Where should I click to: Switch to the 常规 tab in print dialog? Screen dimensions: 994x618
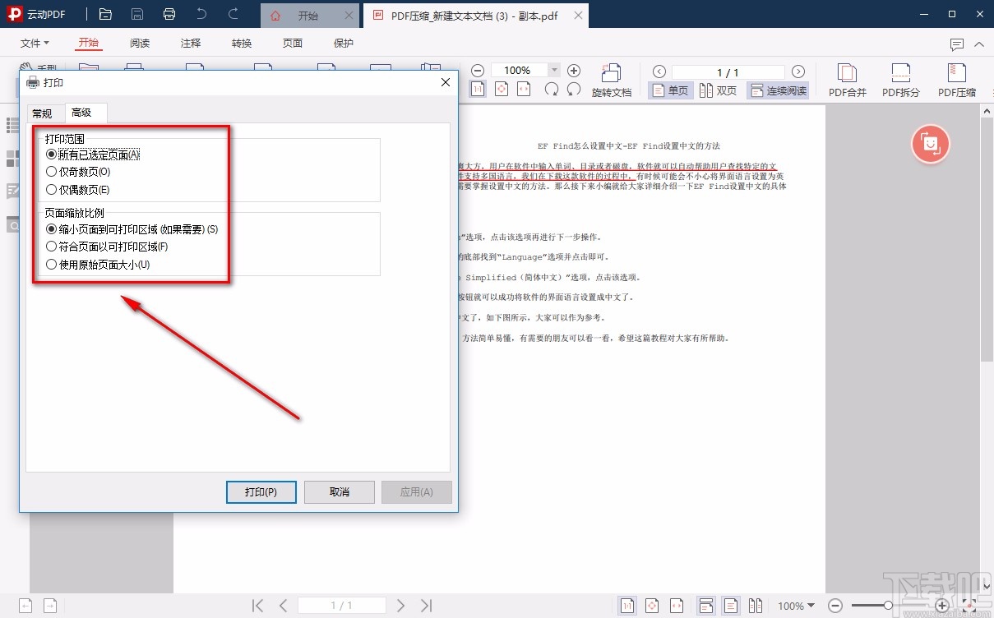[x=42, y=113]
